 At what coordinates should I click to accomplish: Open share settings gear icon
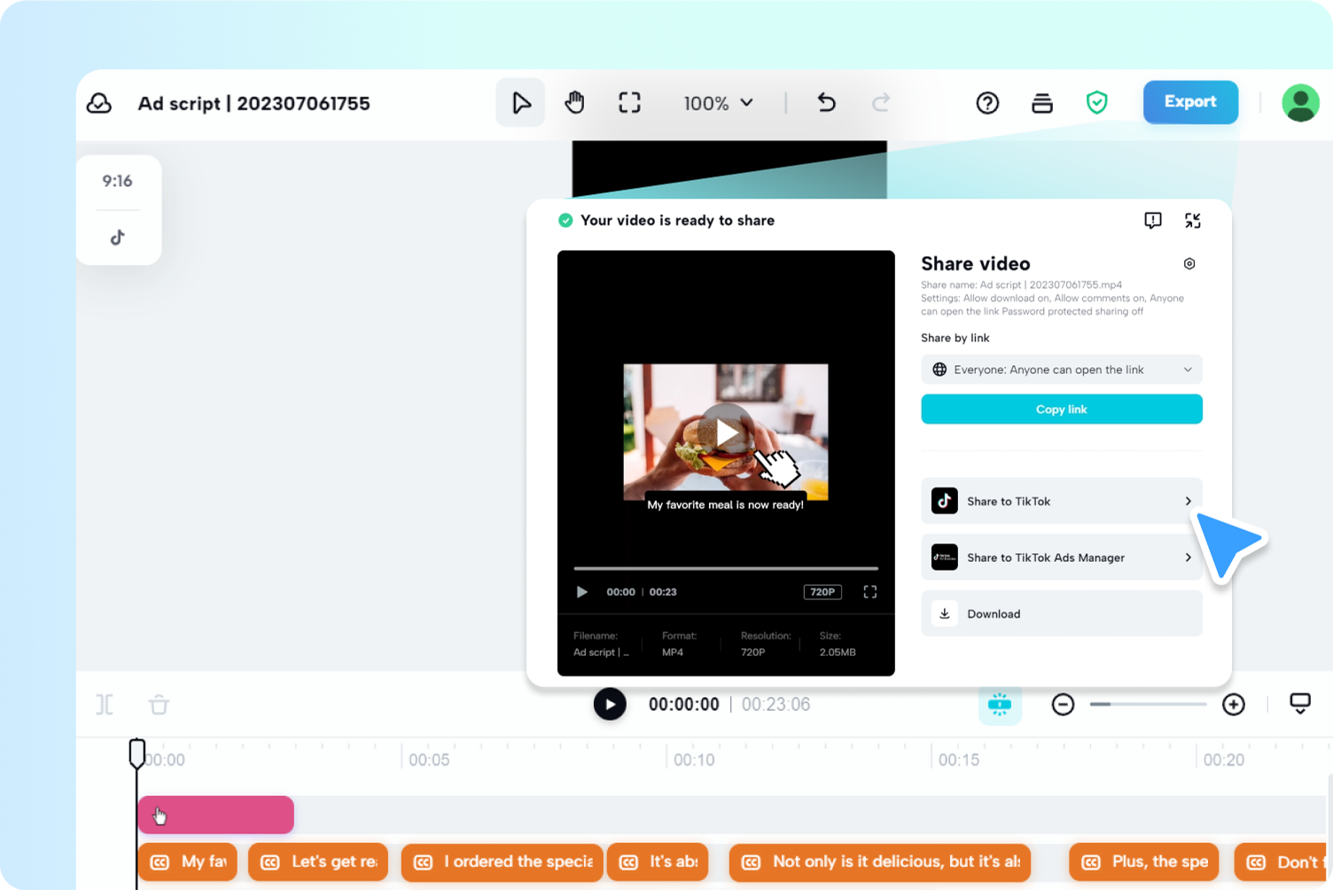(1189, 263)
